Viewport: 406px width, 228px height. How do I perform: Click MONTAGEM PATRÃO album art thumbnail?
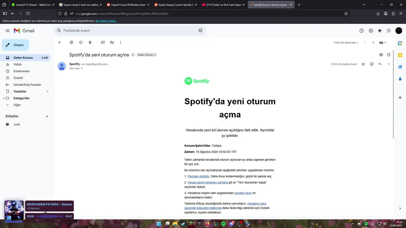coord(14,210)
